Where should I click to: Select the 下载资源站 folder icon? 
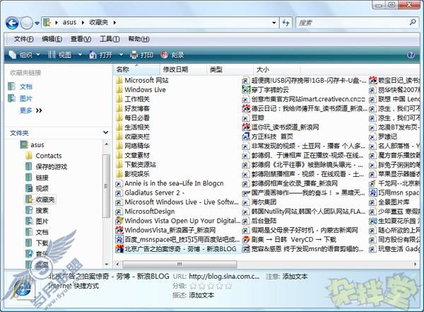point(119,165)
